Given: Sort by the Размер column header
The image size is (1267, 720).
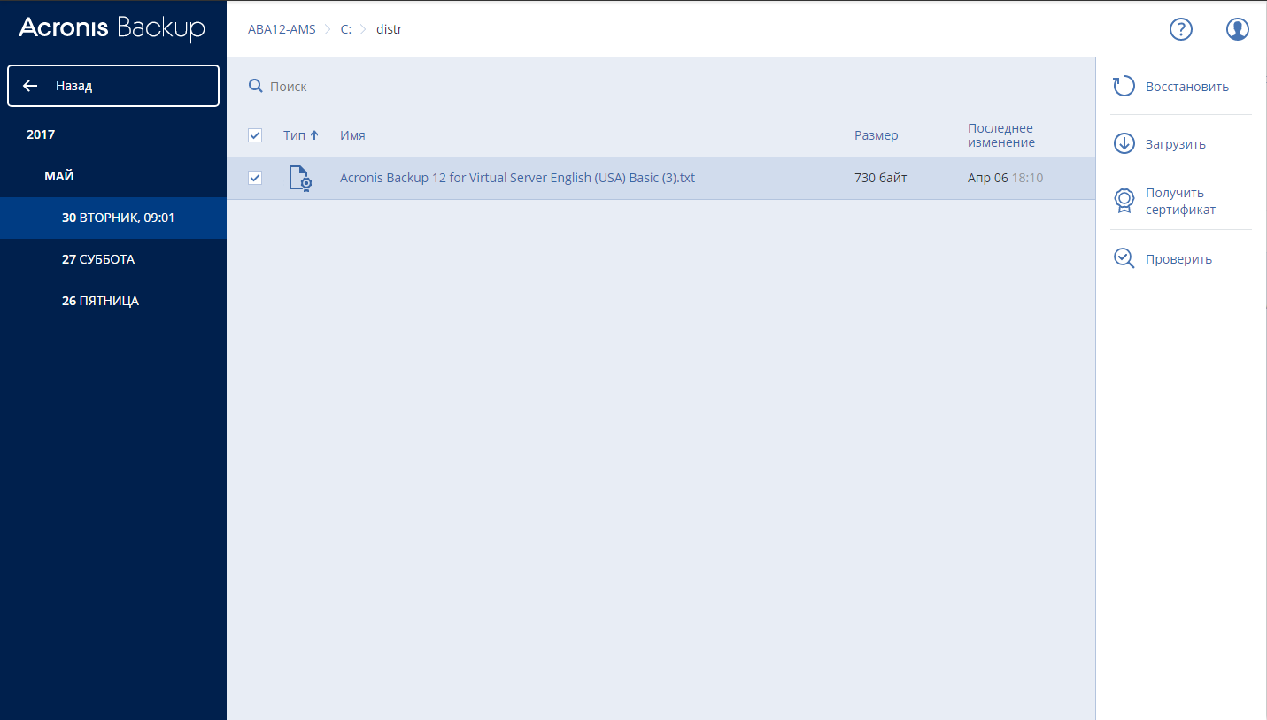Looking at the screenshot, I should pyautogui.click(x=877, y=135).
